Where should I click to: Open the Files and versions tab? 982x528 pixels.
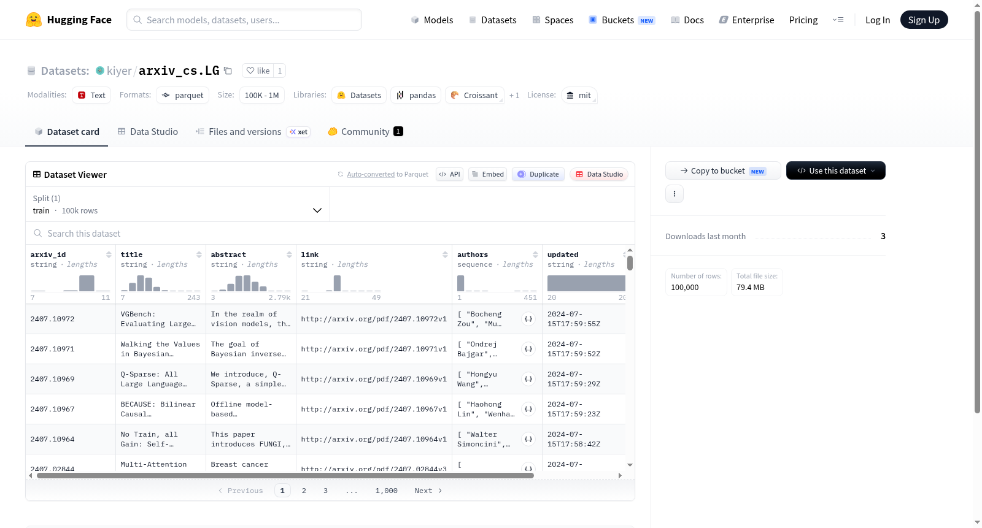[252, 131]
